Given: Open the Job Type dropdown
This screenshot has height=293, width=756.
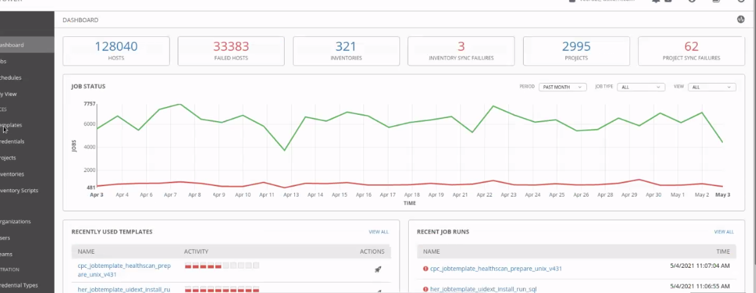Looking at the screenshot, I should click(x=641, y=87).
